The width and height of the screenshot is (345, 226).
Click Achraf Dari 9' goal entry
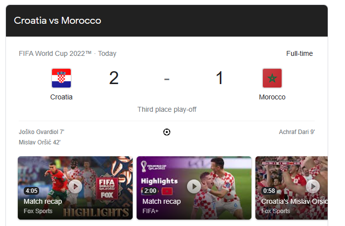click(x=297, y=132)
